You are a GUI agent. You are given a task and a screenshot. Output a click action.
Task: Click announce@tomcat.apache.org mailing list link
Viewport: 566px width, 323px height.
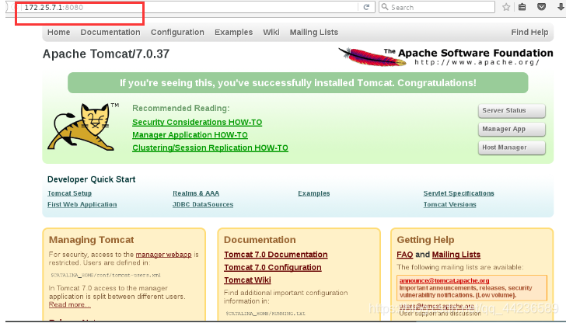[x=444, y=280]
